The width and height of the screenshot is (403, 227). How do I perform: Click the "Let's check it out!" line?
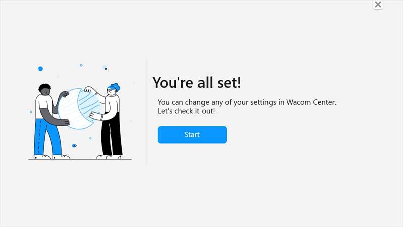click(x=186, y=111)
